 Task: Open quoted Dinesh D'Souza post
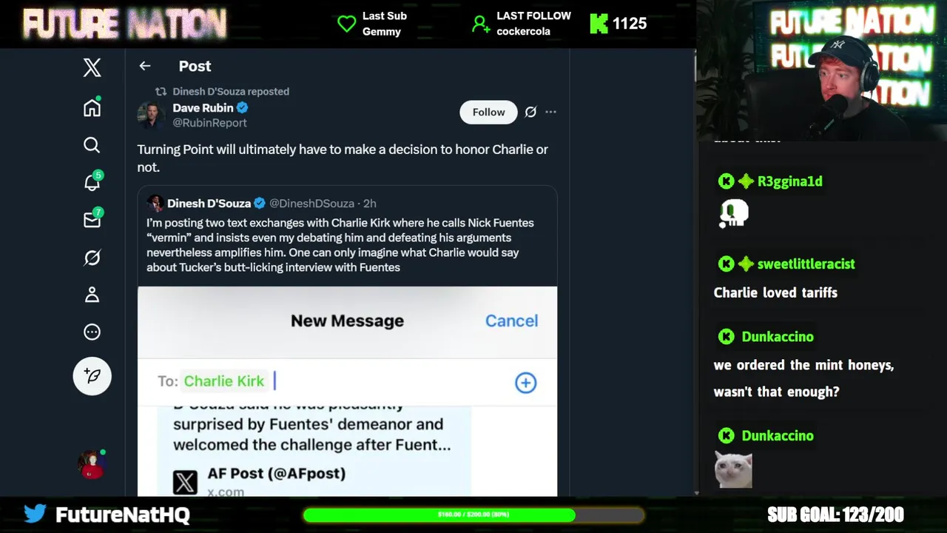tap(347, 237)
